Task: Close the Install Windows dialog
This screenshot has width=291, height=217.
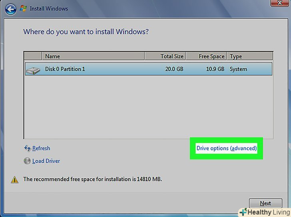Action: [x=280, y=3]
